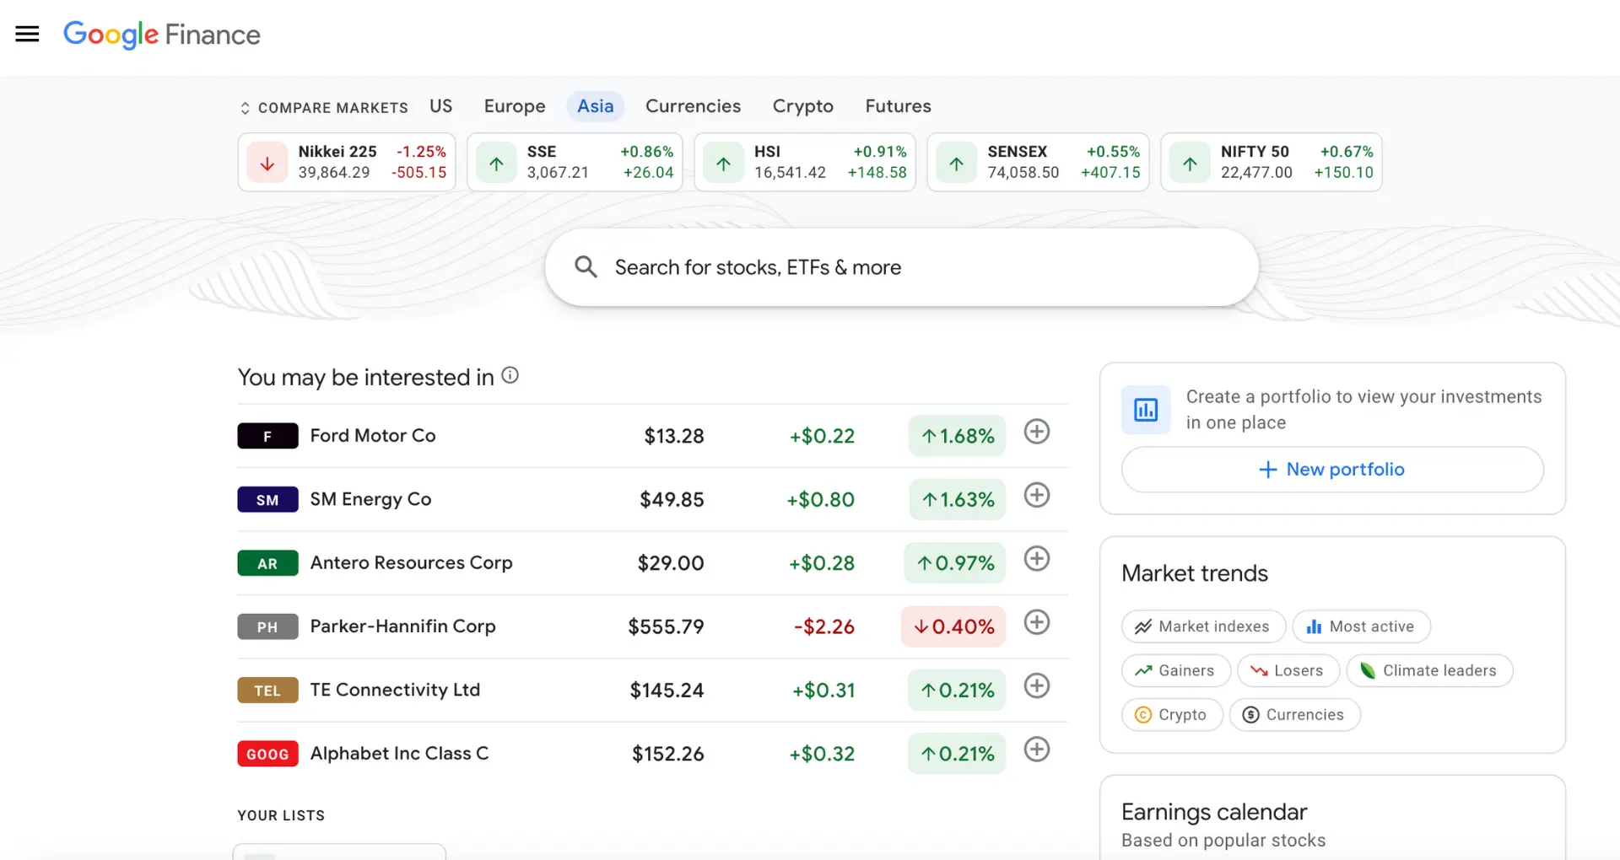Add SM Energy Co to a list
Viewport: 1620px width, 860px height.
click(x=1036, y=495)
